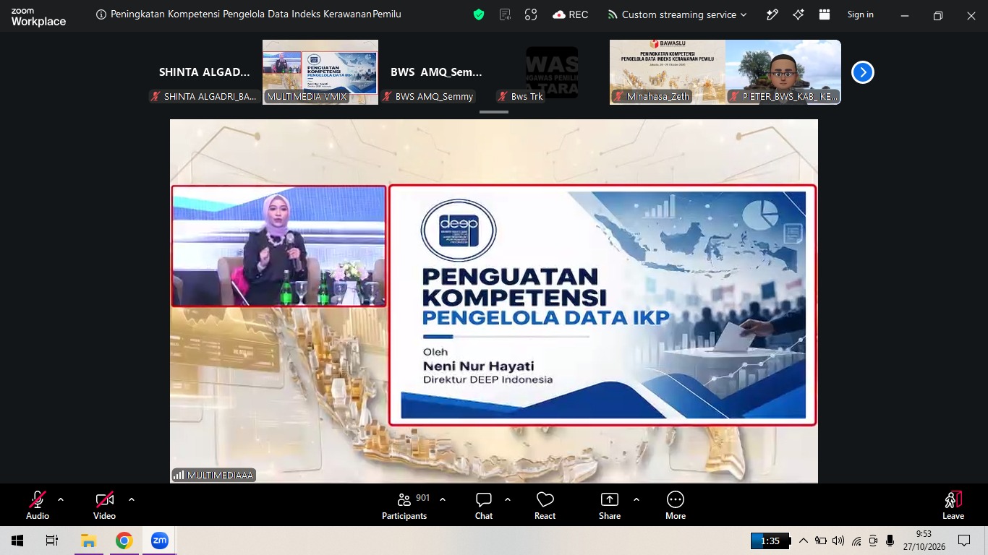Click the magic pen annotate icon
Image resolution: width=988 pixels, height=555 pixels.
pyautogui.click(x=772, y=14)
